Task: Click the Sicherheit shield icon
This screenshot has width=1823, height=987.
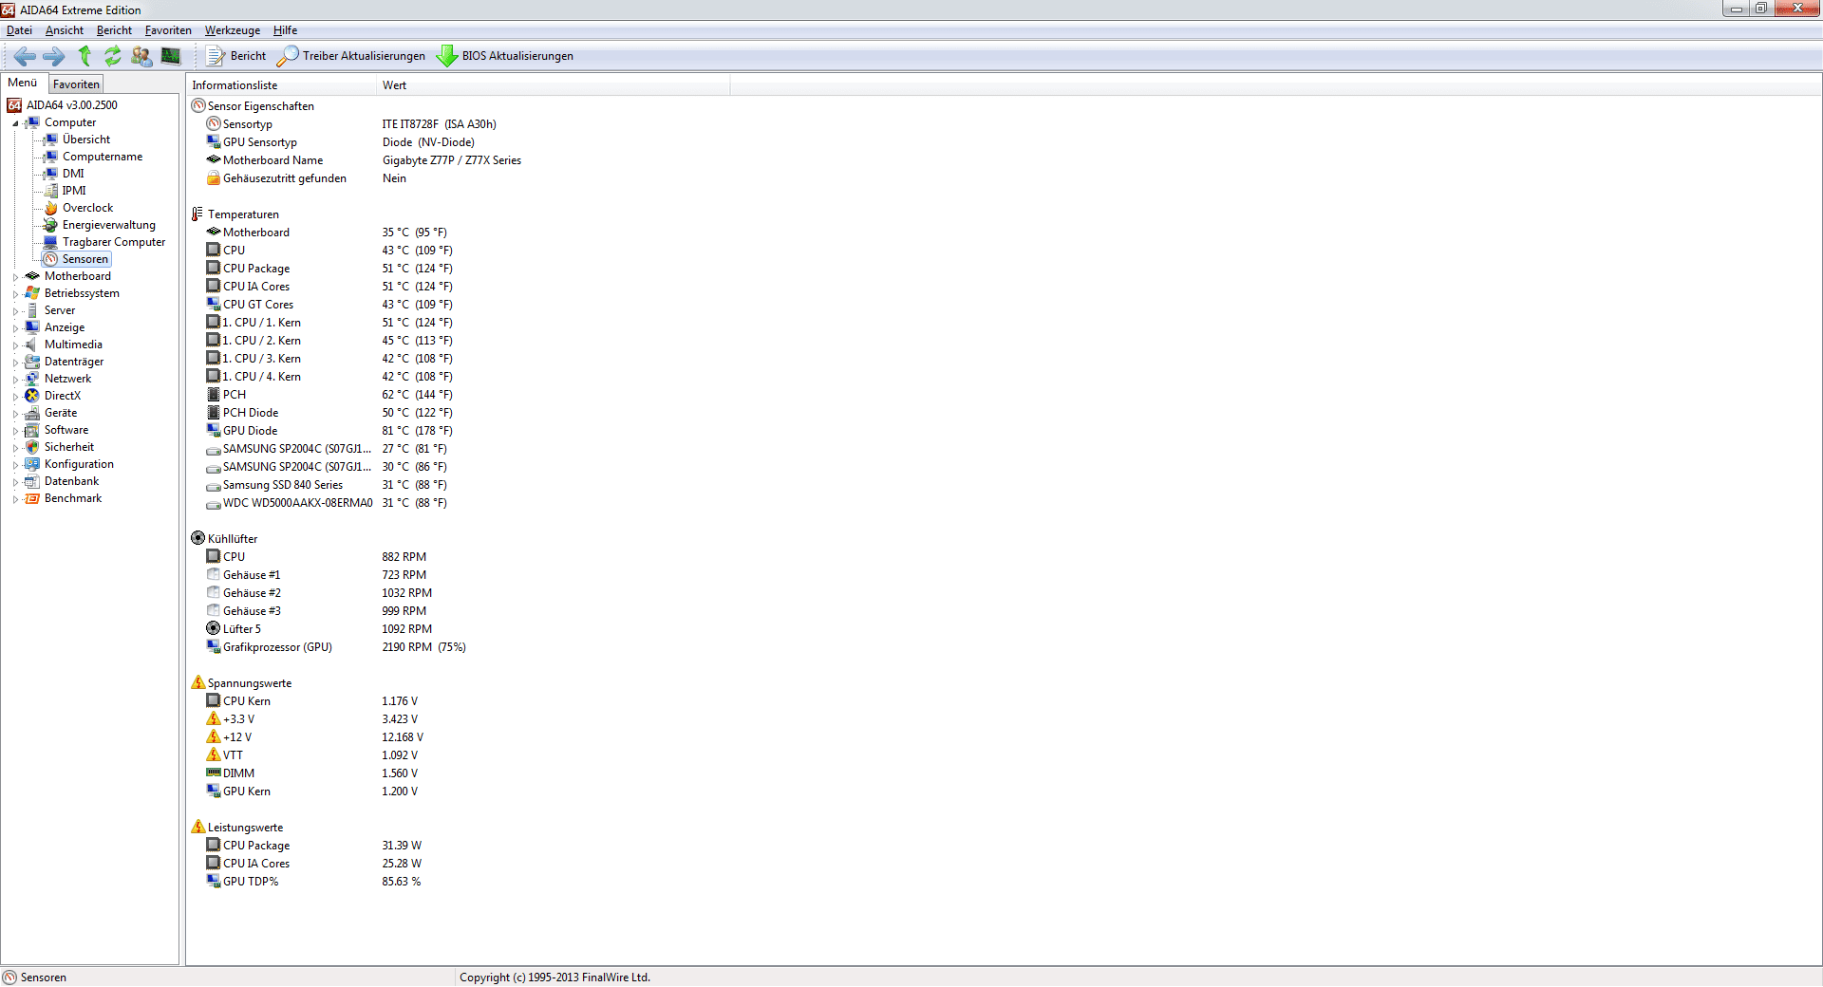Action: [x=32, y=447]
